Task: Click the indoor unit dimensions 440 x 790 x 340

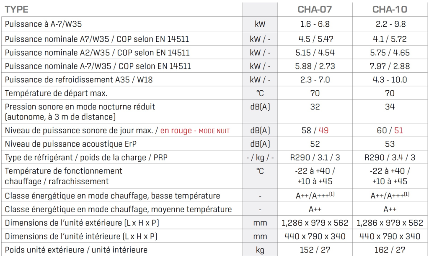Action: coord(315,237)
